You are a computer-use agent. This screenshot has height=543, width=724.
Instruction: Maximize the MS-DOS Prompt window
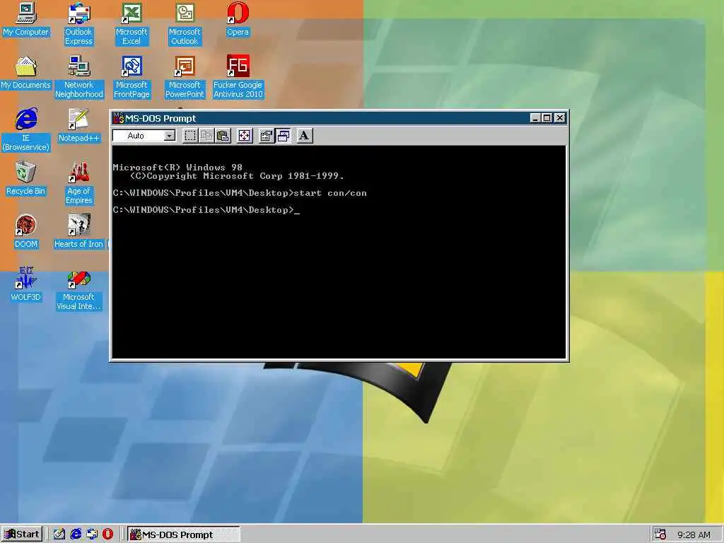click(x=547, y=118)
